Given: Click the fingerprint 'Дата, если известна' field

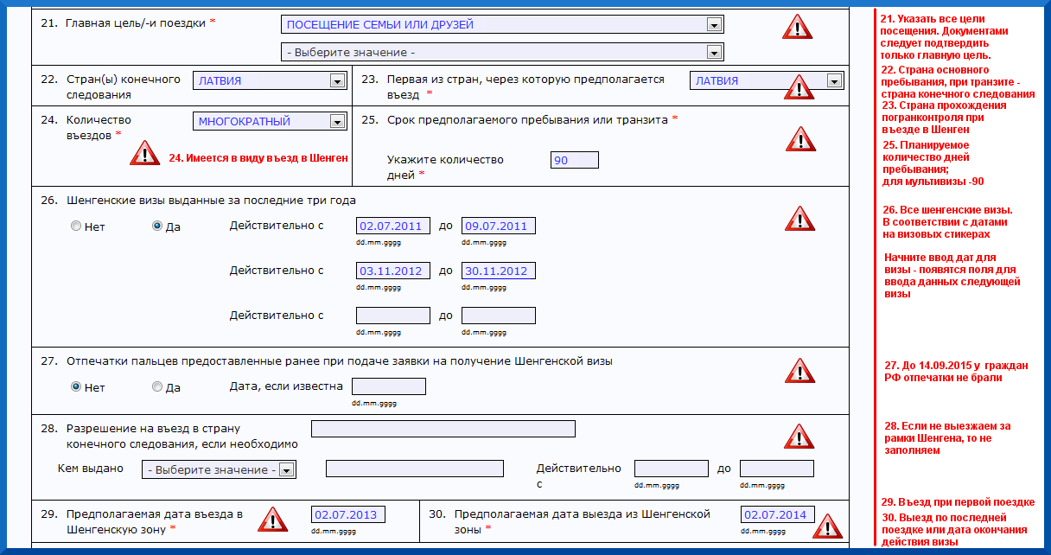Looking at the screenshot, I should pyautogui.click(x=388, y=386).
